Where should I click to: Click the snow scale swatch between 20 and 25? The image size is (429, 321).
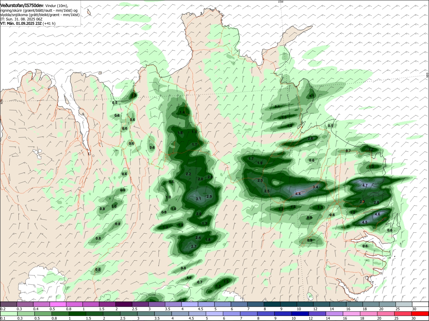point(387,304)
